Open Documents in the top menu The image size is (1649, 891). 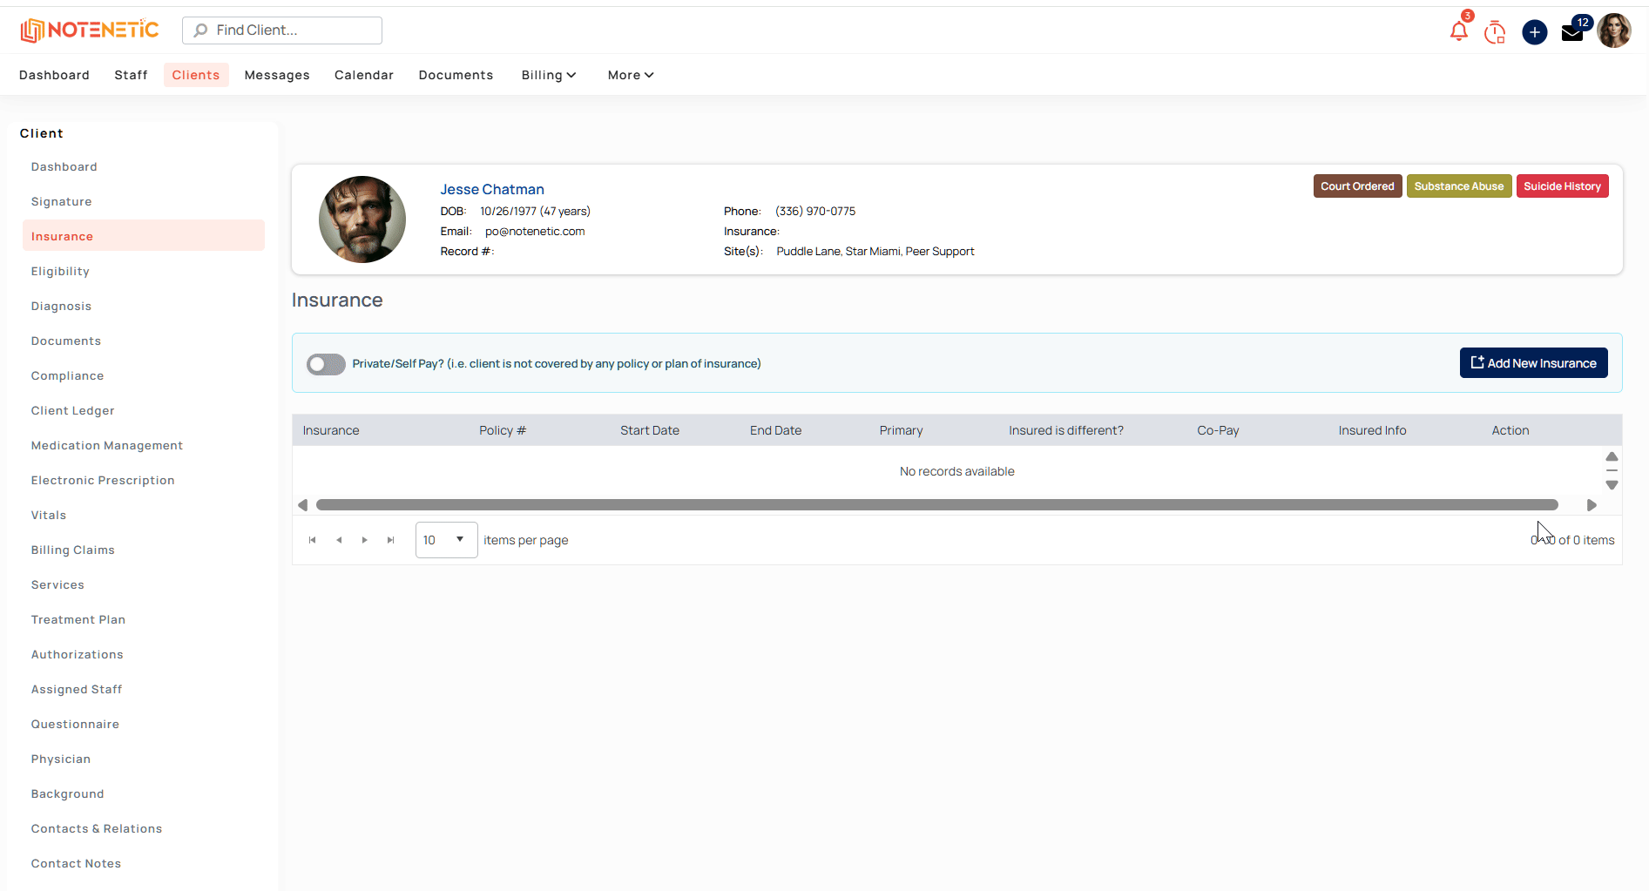click(456, 75)
